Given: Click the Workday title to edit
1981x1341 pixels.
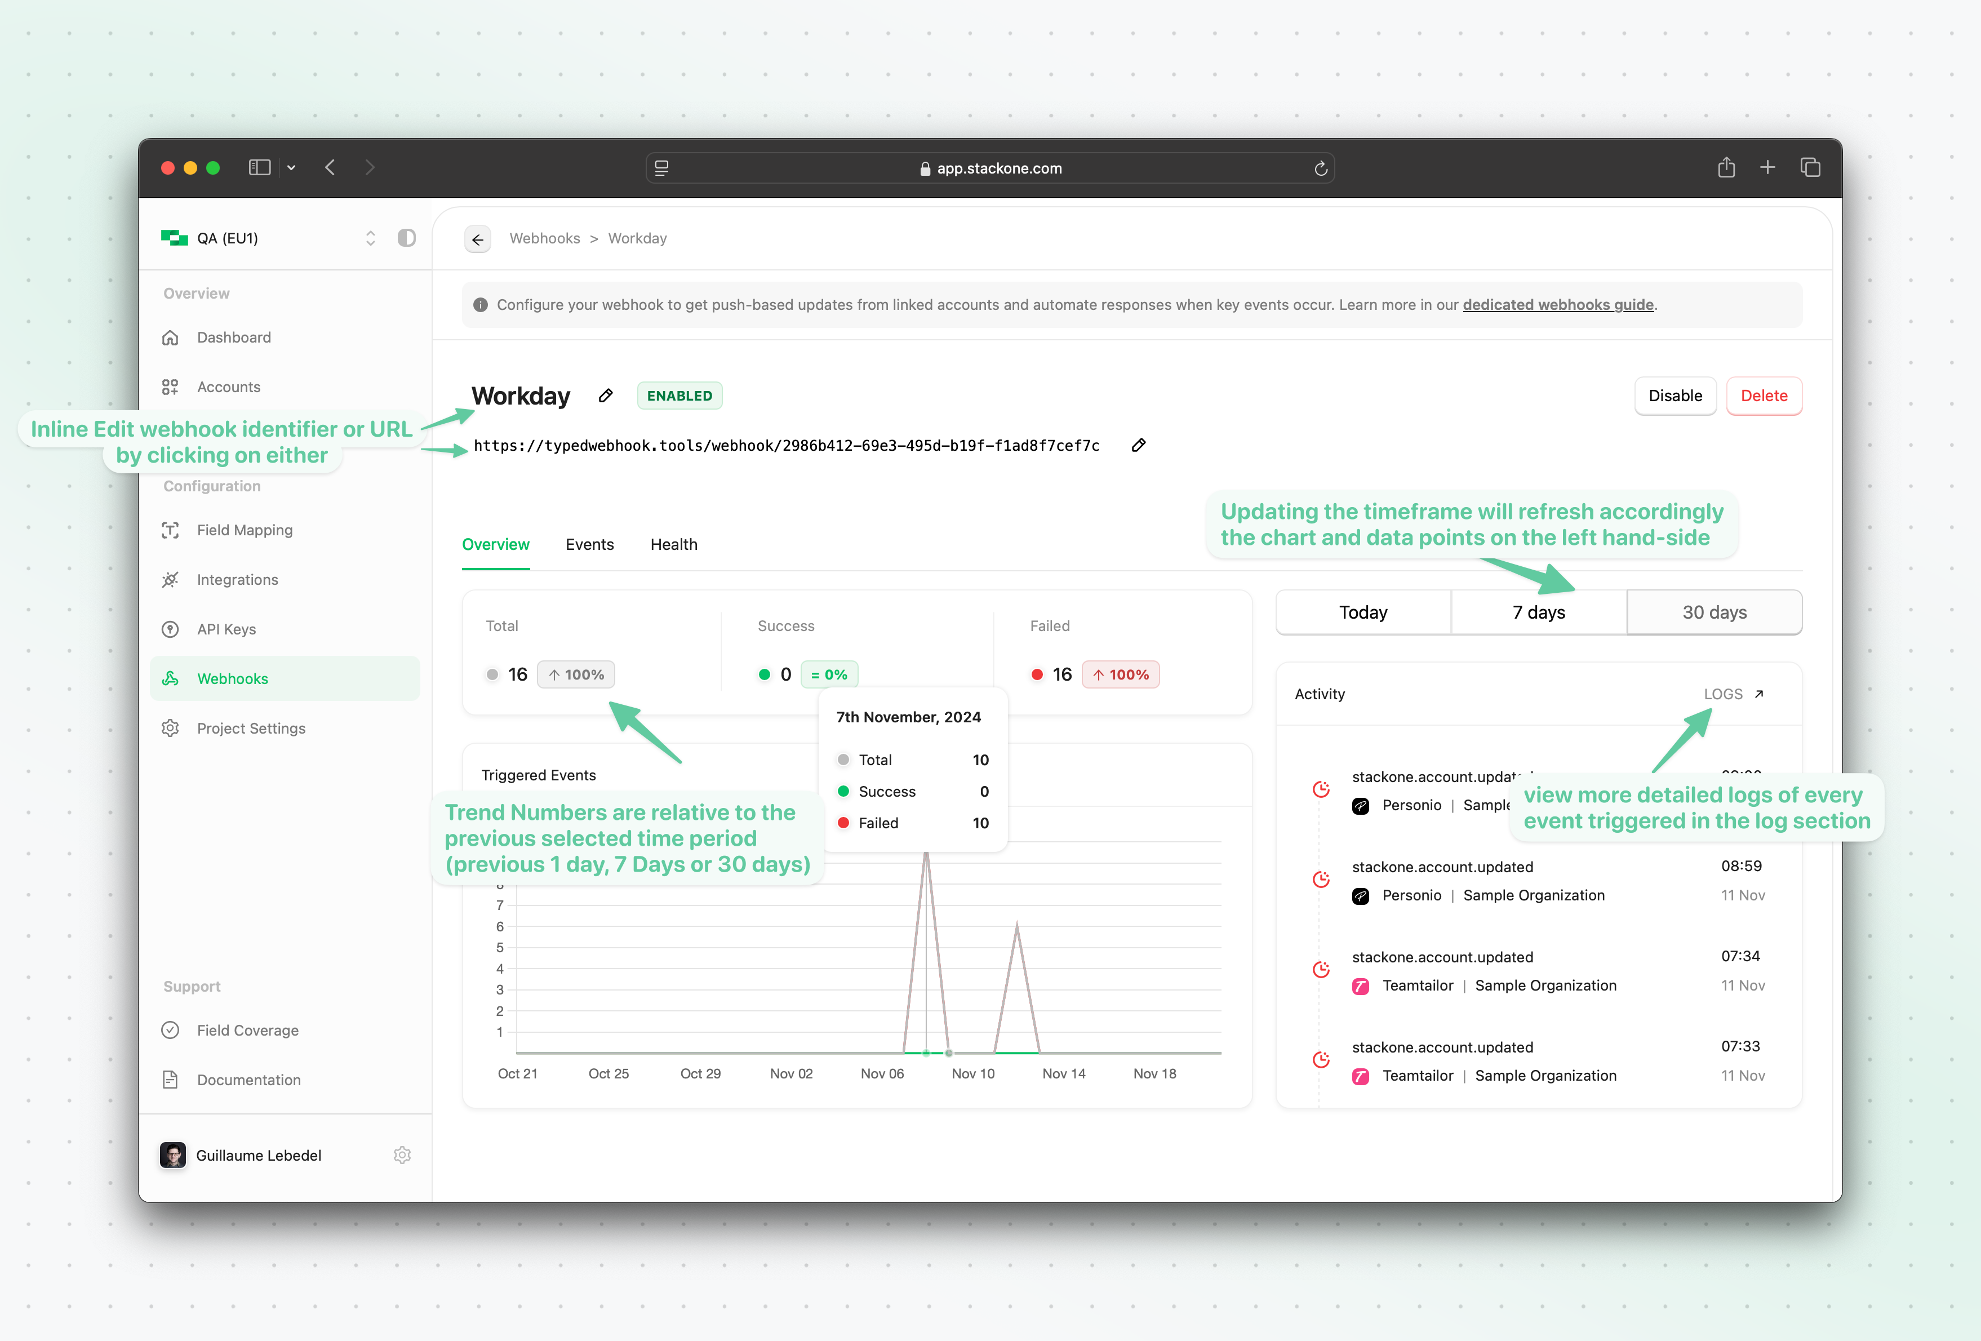Looking at the screenshot, I should point(521,396).
